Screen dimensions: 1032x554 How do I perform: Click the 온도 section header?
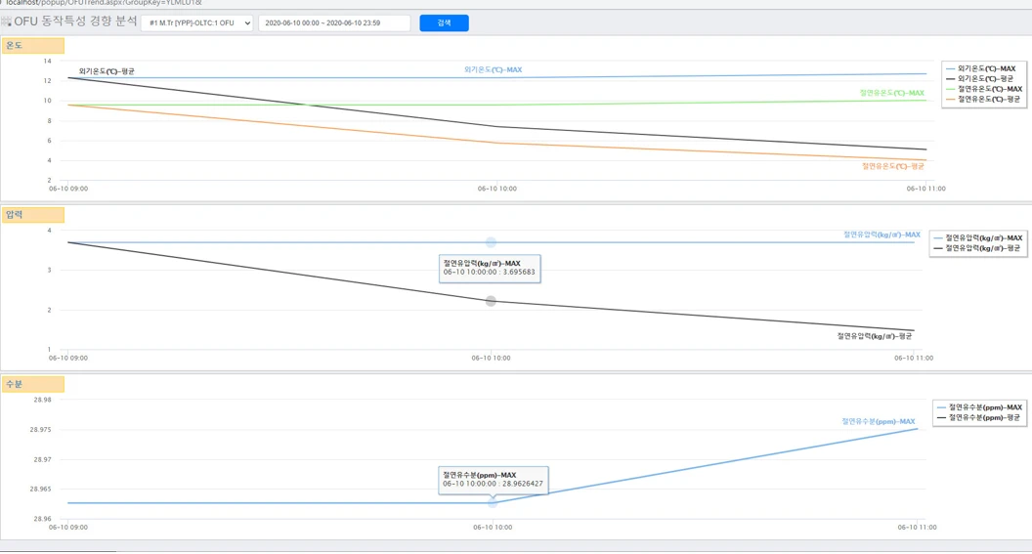(33, 45)
